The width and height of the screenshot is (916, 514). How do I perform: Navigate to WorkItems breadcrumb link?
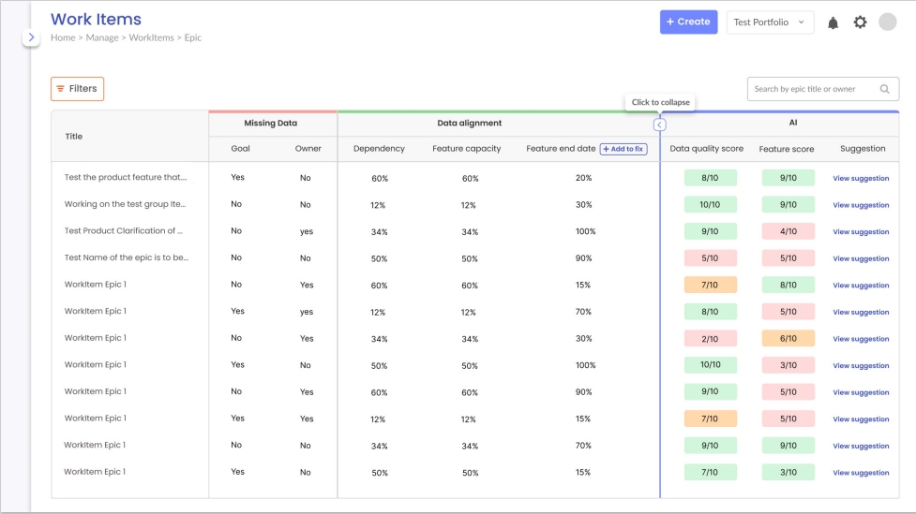pos(150,38)
